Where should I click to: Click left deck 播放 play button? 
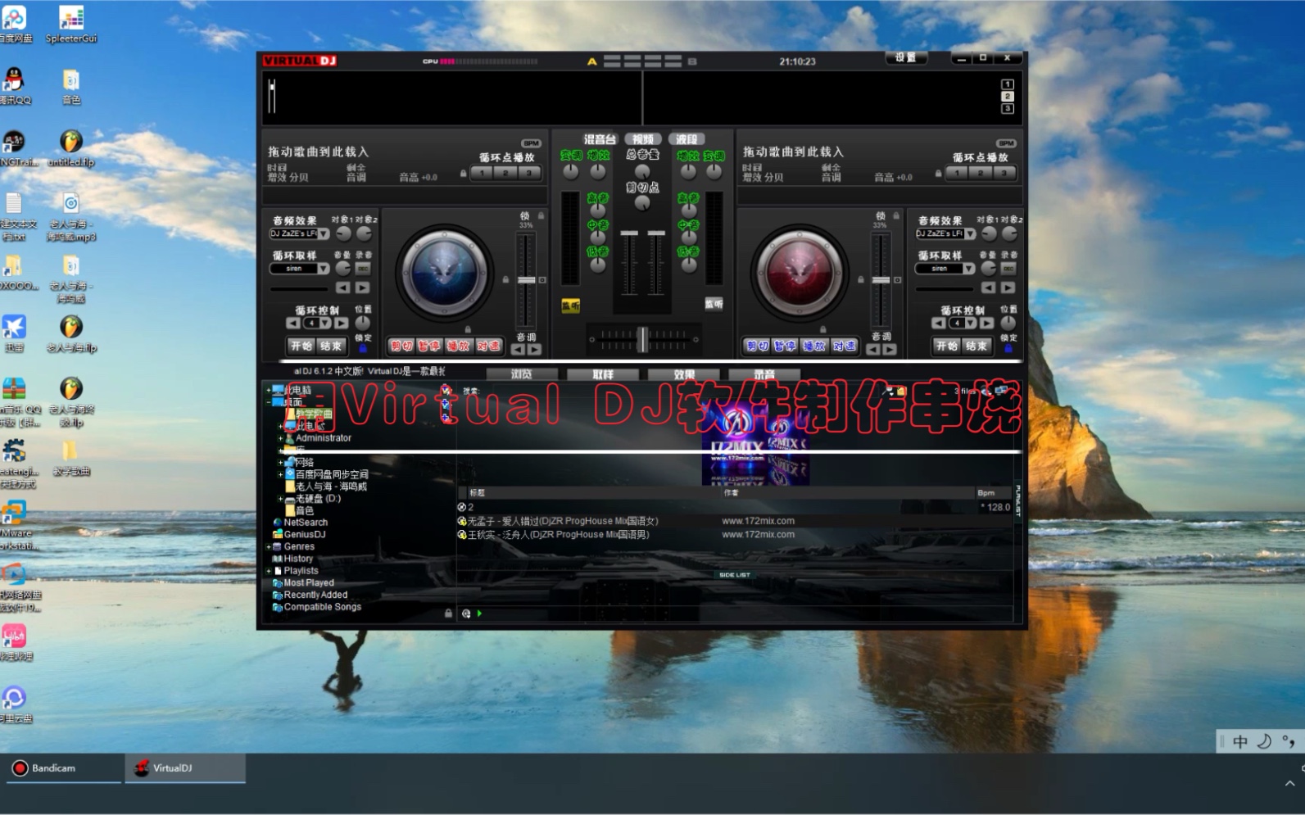coord(458,346)
